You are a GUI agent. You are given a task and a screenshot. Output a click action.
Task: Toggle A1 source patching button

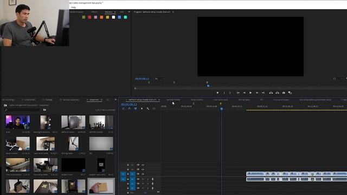point(123,179)
